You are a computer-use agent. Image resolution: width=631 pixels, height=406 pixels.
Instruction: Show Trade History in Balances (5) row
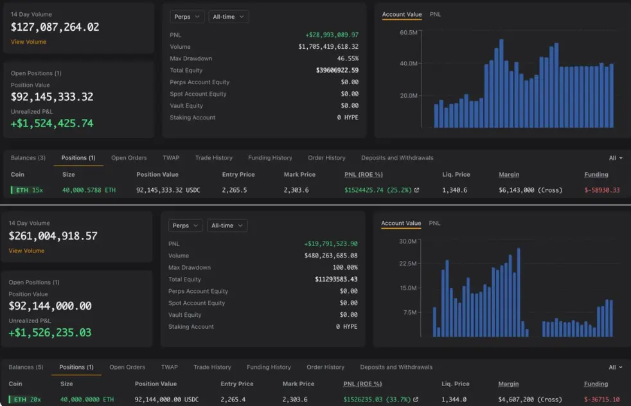(212, 367)
